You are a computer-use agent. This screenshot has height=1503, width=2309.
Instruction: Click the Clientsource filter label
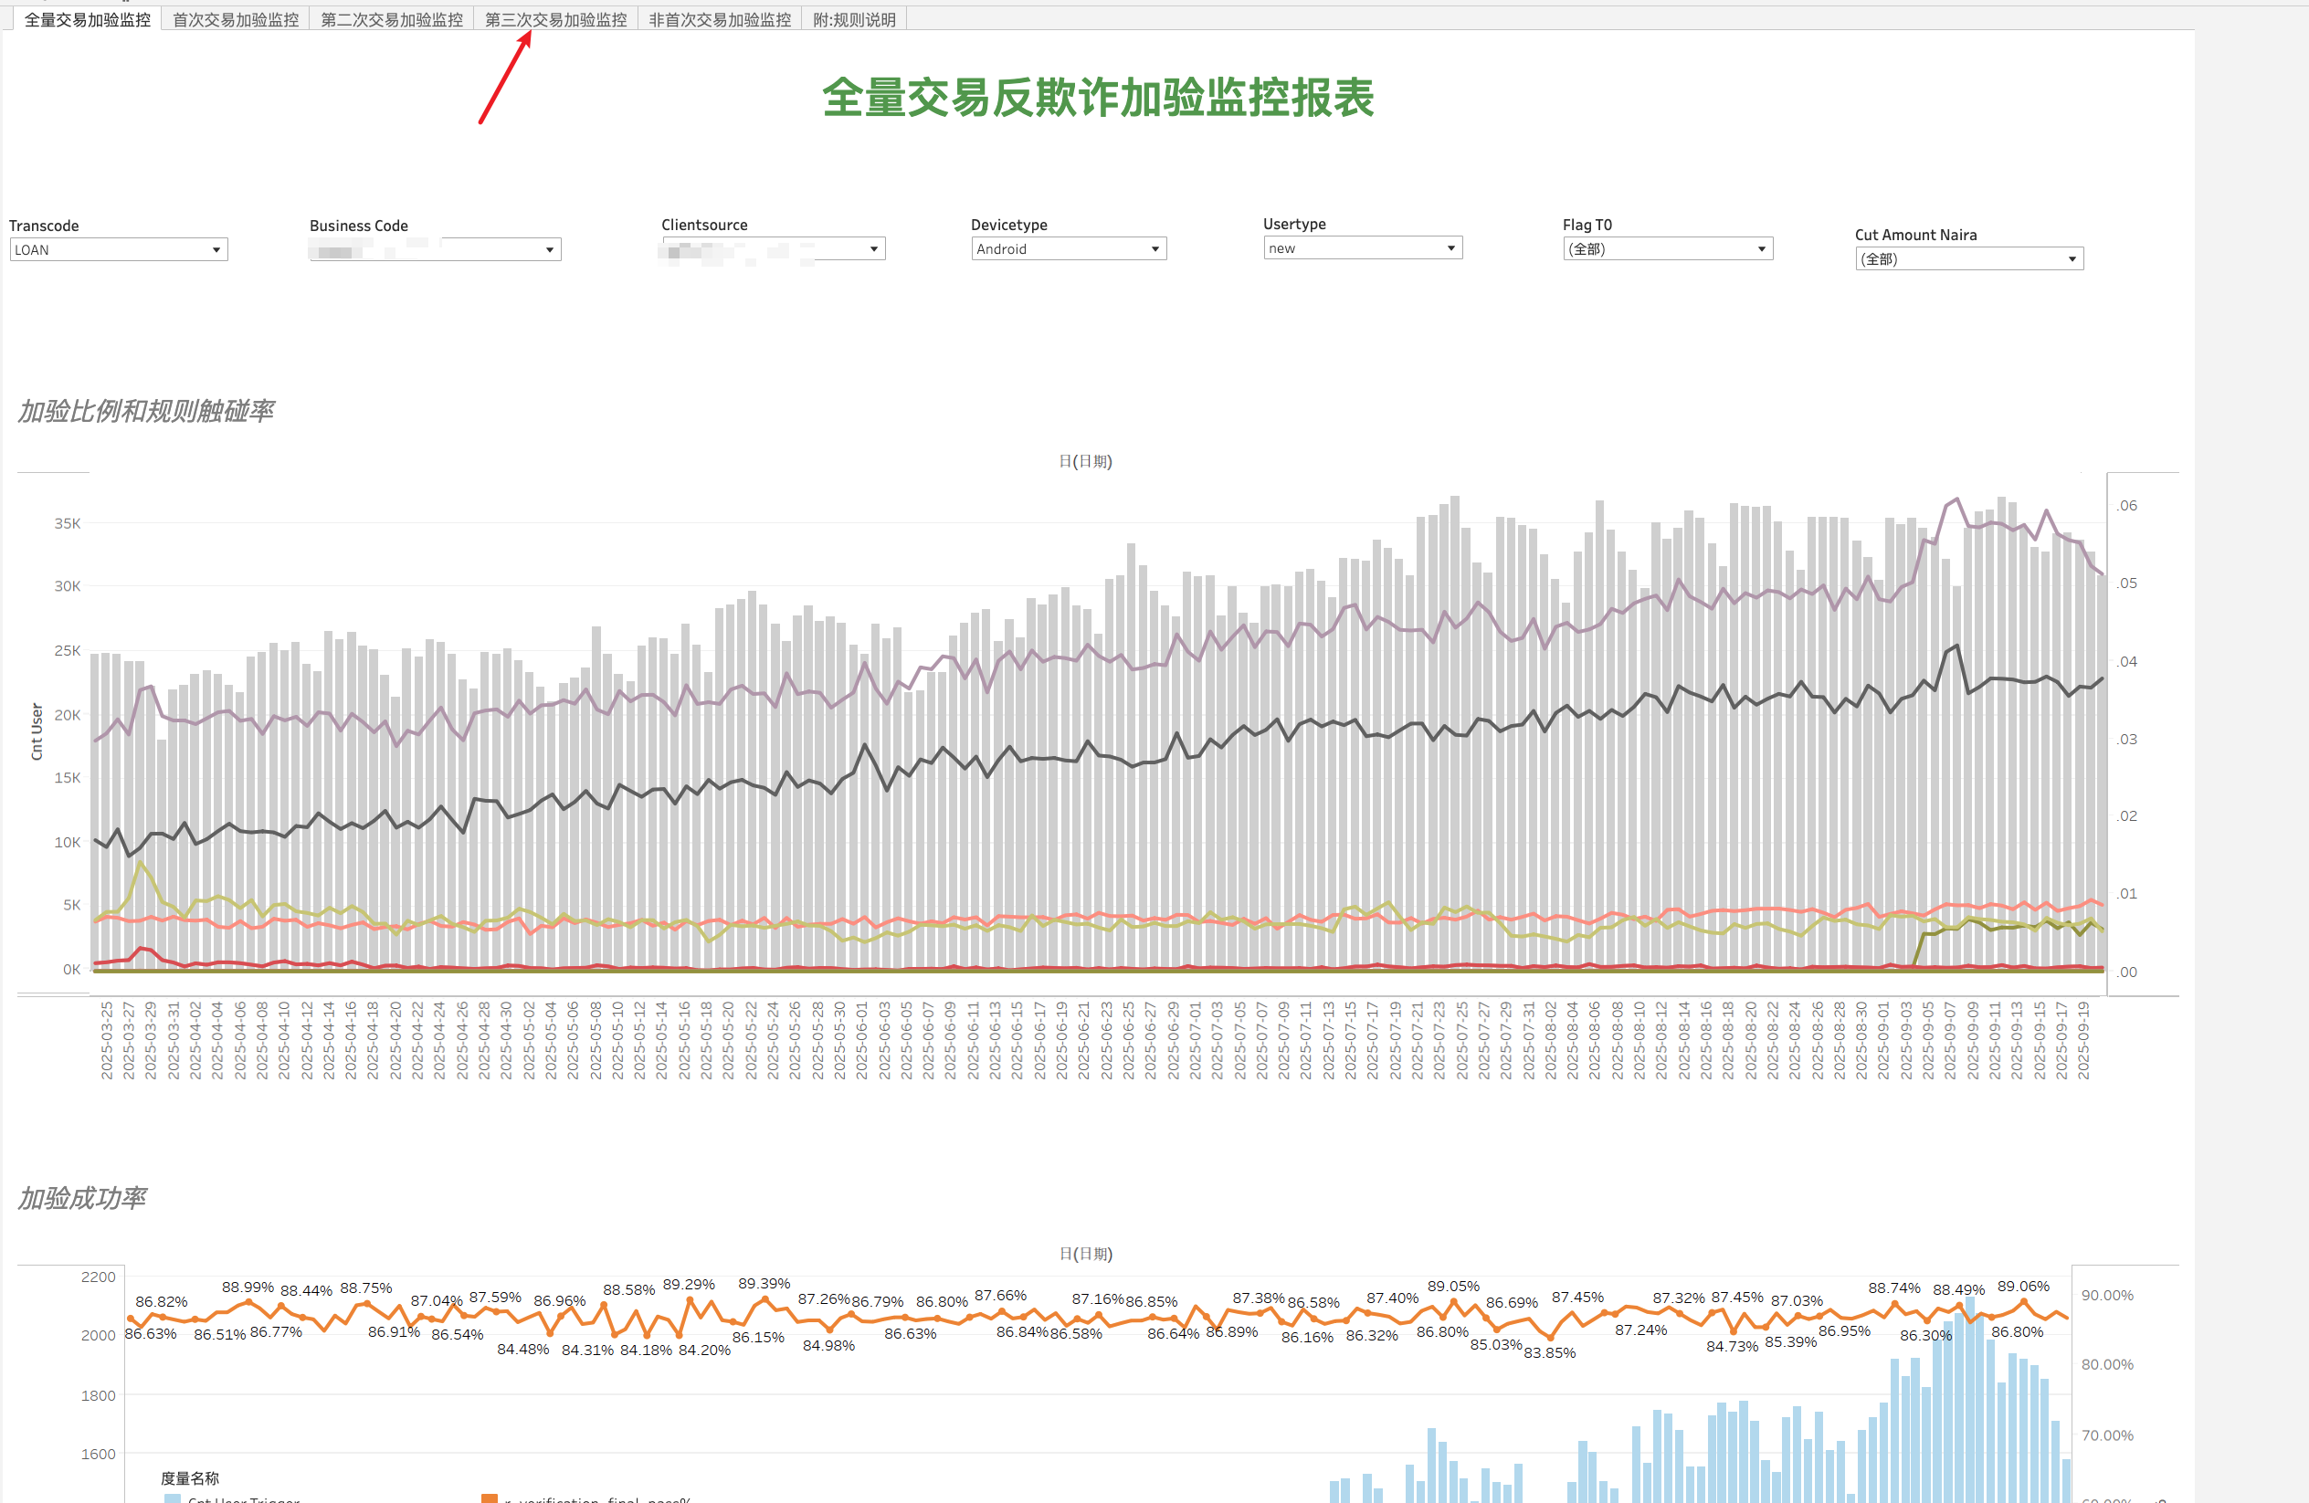(x=703, y=225)
